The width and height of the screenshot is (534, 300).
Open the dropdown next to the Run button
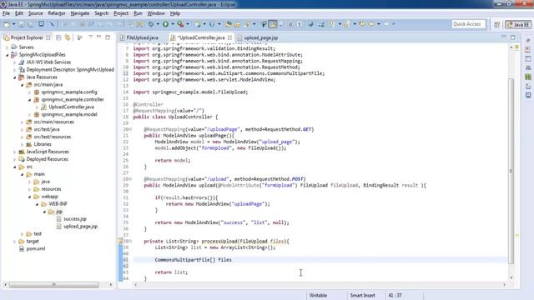[x=173, y=24]
